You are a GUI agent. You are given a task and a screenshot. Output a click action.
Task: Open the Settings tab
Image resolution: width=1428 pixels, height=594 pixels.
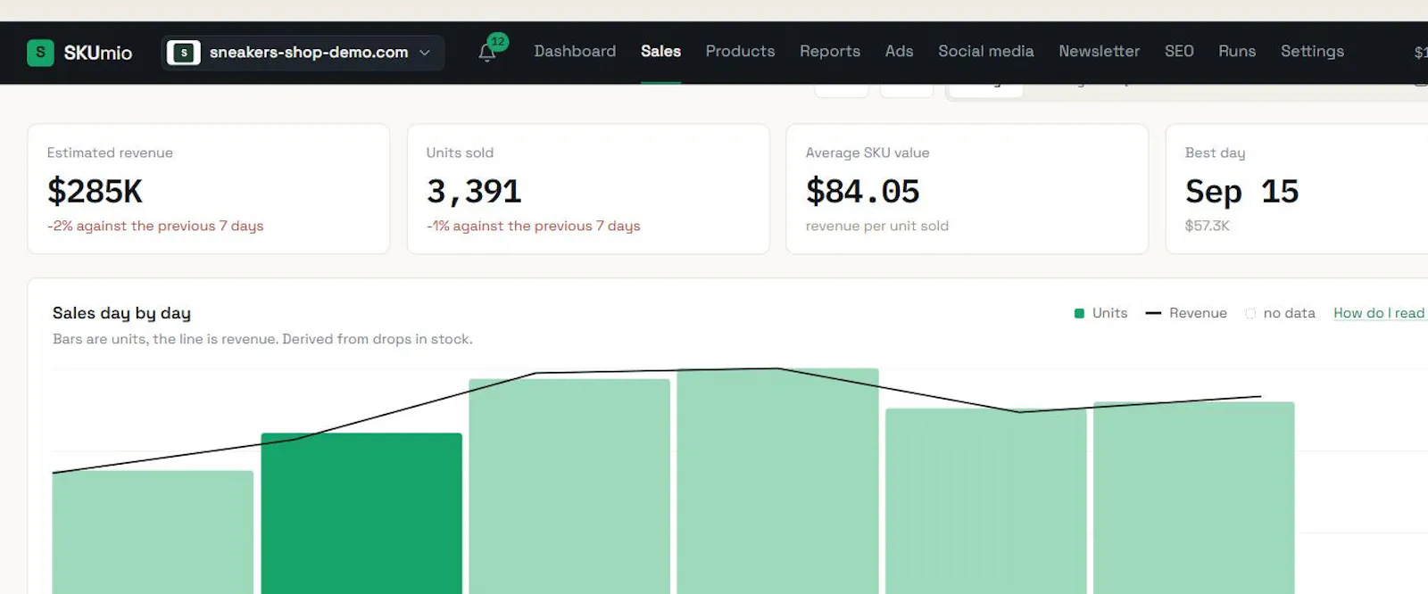(x=1312, y=52)
